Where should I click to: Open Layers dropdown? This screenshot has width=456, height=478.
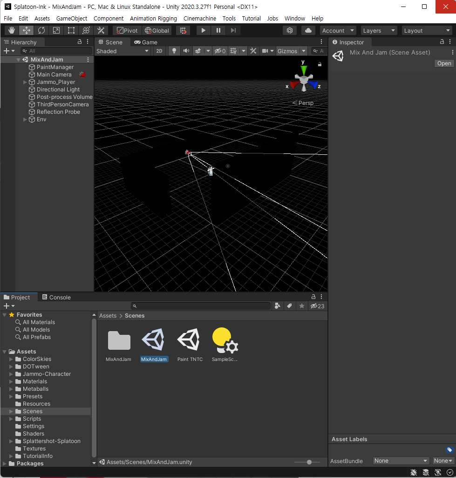[x=379, y=30]
